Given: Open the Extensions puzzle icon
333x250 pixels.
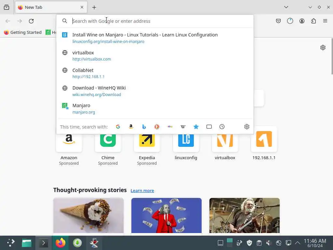Looking at the screenshot, I should [313, 21].
